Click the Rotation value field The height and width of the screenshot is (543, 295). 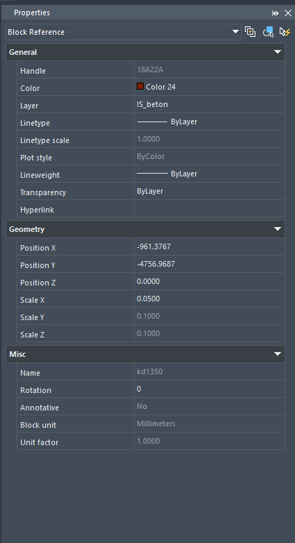click(x=210, y=389)
